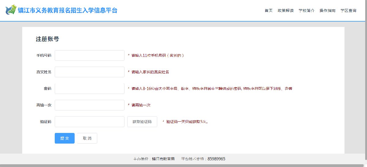Open the 学校简介 navigation link
367x167 pixels.
(306, 10)
